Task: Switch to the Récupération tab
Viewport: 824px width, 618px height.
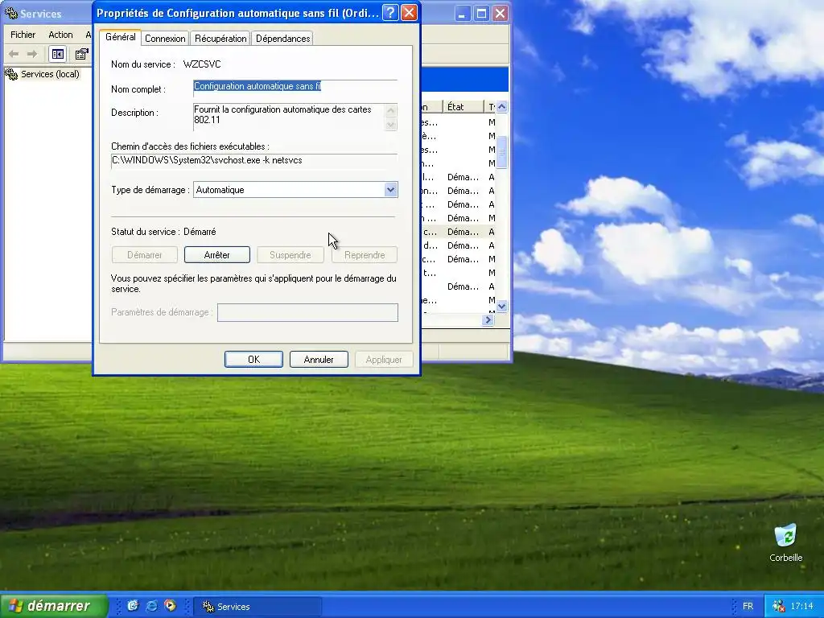Action: [x=220, y=39]
